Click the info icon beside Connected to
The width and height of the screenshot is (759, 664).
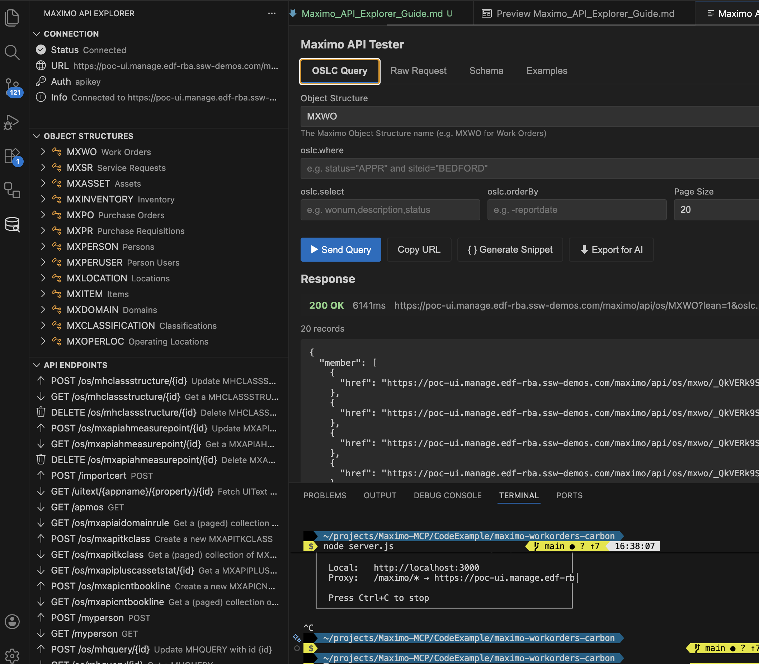pos(41,97)
